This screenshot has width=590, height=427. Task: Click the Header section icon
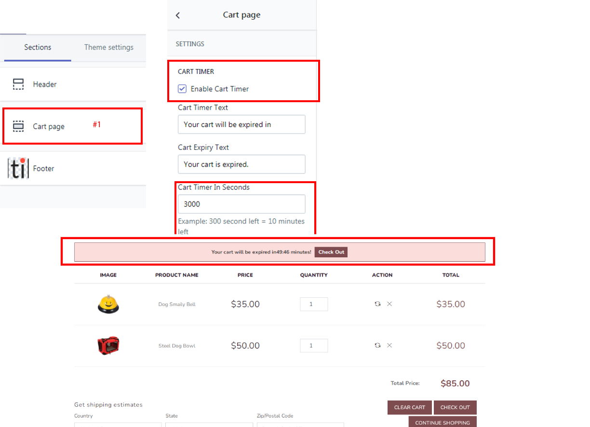pyautogui.click(x=18, y=84)
